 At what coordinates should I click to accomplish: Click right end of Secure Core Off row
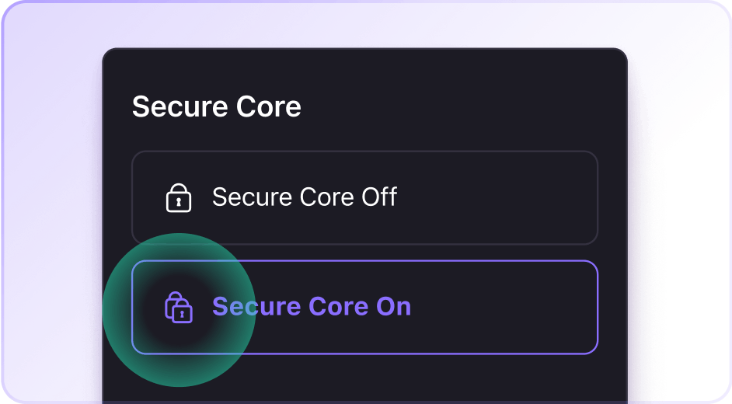tap(559, 197)
